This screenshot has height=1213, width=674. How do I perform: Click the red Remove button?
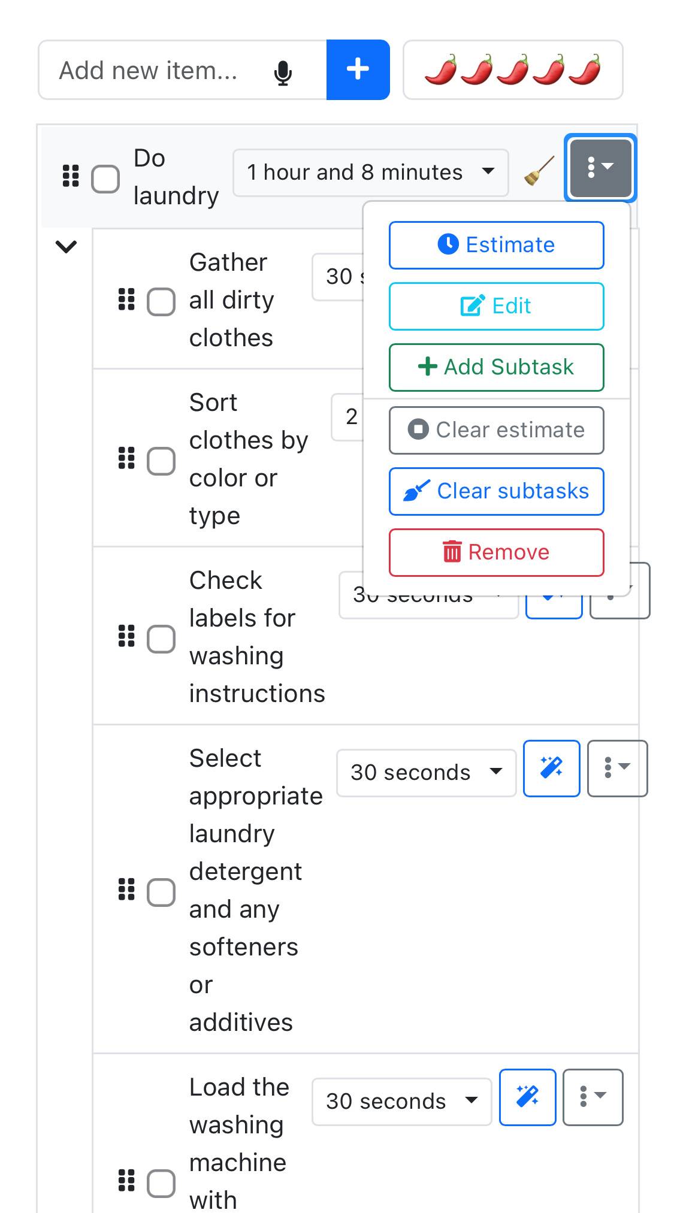pyautogui.click(x=497, y=552)
